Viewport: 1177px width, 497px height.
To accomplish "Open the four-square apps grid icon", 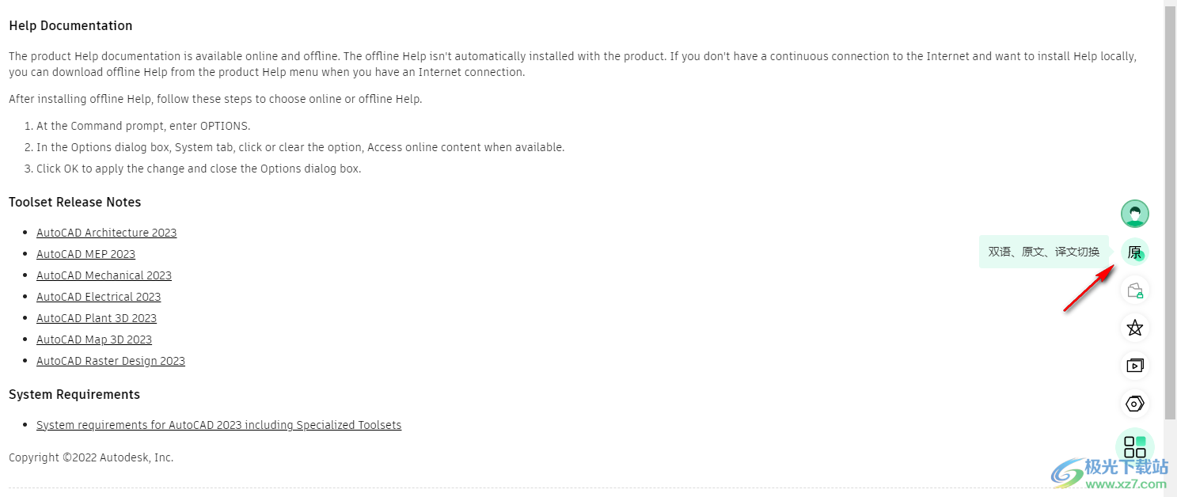I will (1134, 446).
